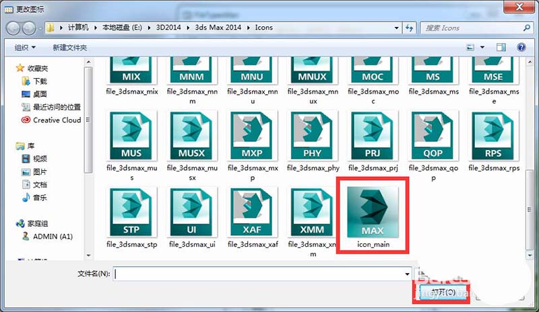Click the search magnifier icon

(526, 28)
